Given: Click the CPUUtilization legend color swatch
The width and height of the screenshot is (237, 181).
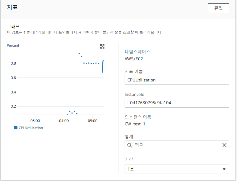Looking at the screenshot, I should click(16, 128).
